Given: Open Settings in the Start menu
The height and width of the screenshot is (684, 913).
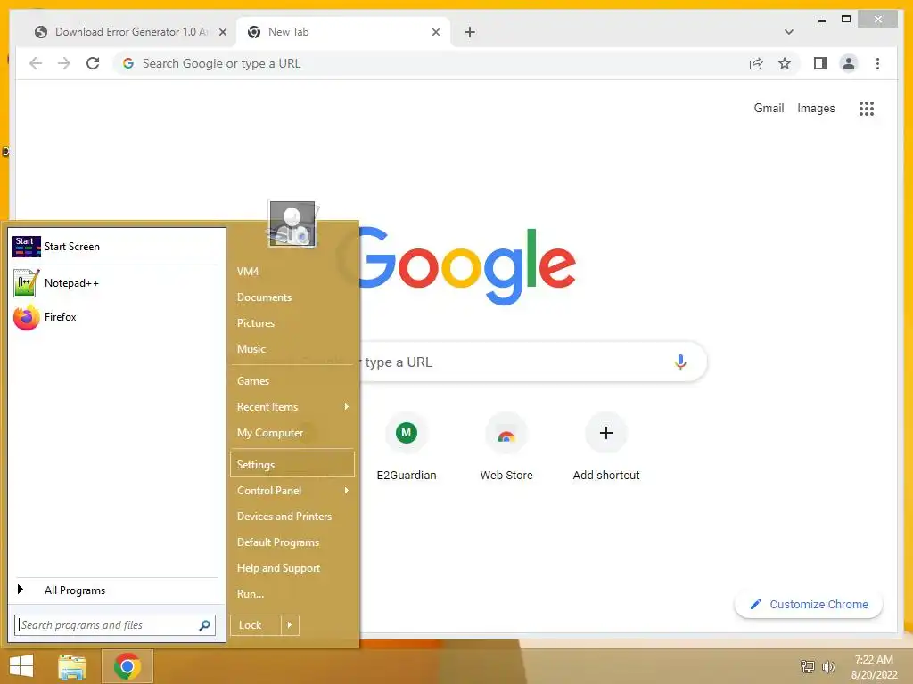Looking at the screenshot, I should [x=292, y=464].
